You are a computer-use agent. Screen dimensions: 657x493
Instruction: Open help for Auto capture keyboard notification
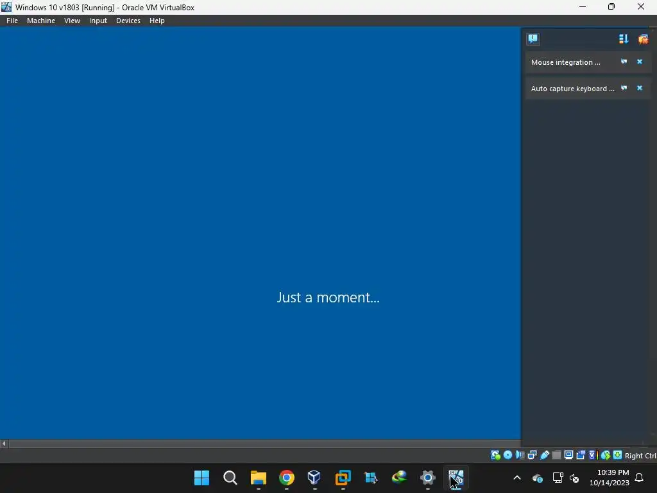[x=624, y=88]
